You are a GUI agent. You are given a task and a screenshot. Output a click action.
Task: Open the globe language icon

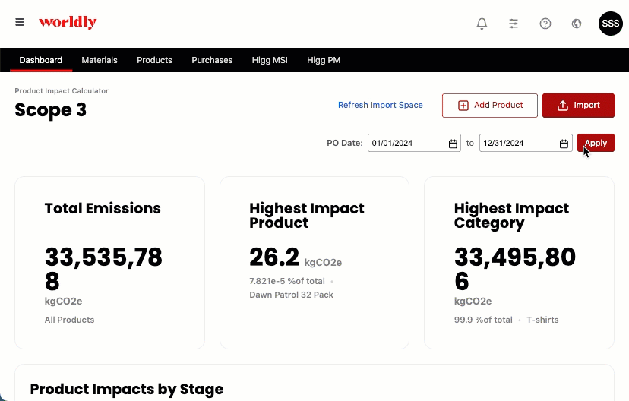tap(577, 24)
